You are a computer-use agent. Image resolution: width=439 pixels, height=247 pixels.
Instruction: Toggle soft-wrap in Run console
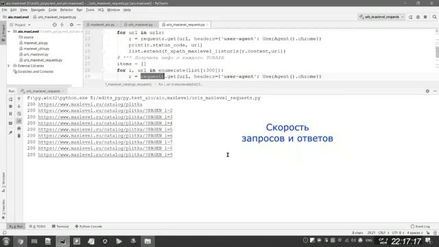(x=19, y=114)
